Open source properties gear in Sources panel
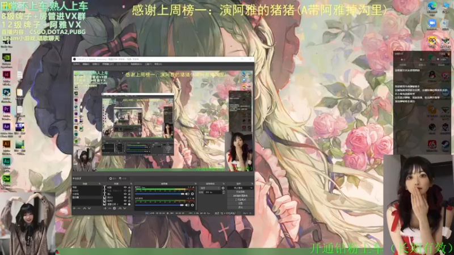Viewport: 454px width, 255px height. click(115, 208)
